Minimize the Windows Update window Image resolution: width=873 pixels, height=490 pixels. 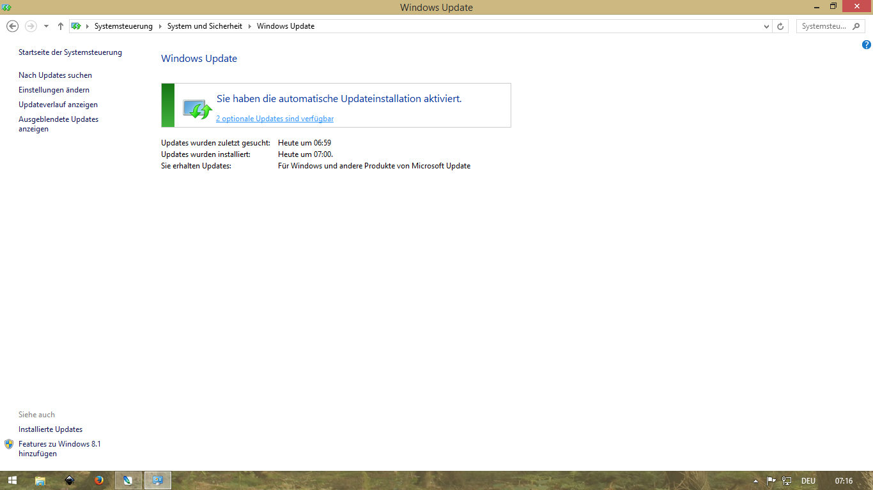(818, 6)
